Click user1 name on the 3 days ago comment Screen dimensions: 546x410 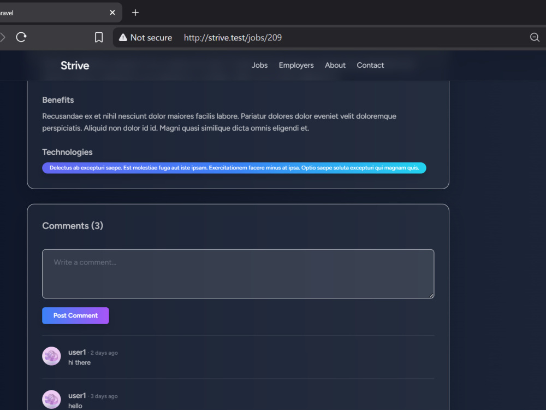[x=77, y=395]
